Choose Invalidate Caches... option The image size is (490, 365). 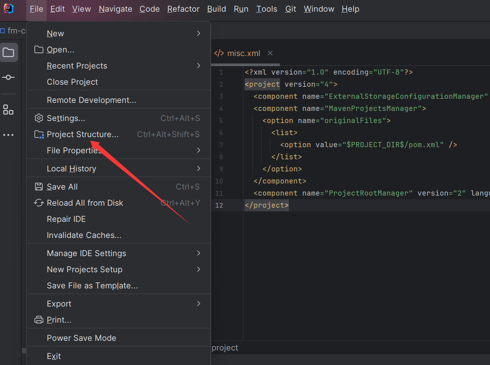click(x=118, y=235)
